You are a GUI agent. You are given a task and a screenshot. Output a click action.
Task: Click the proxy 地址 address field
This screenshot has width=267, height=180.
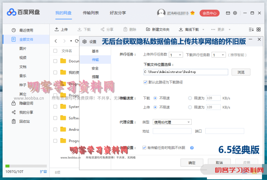point(172,131)
